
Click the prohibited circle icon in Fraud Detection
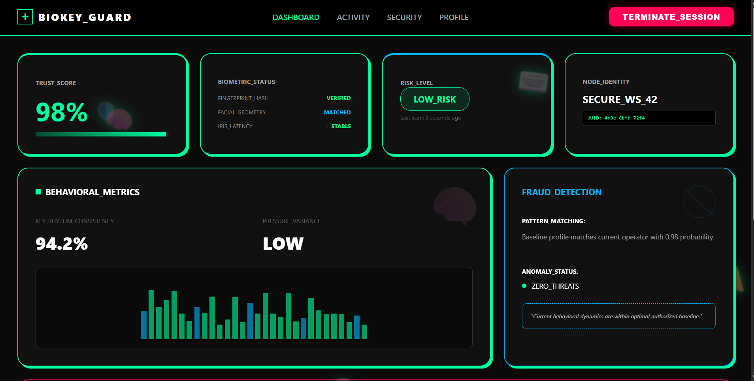pyautogui.click(x=699, y=202)
